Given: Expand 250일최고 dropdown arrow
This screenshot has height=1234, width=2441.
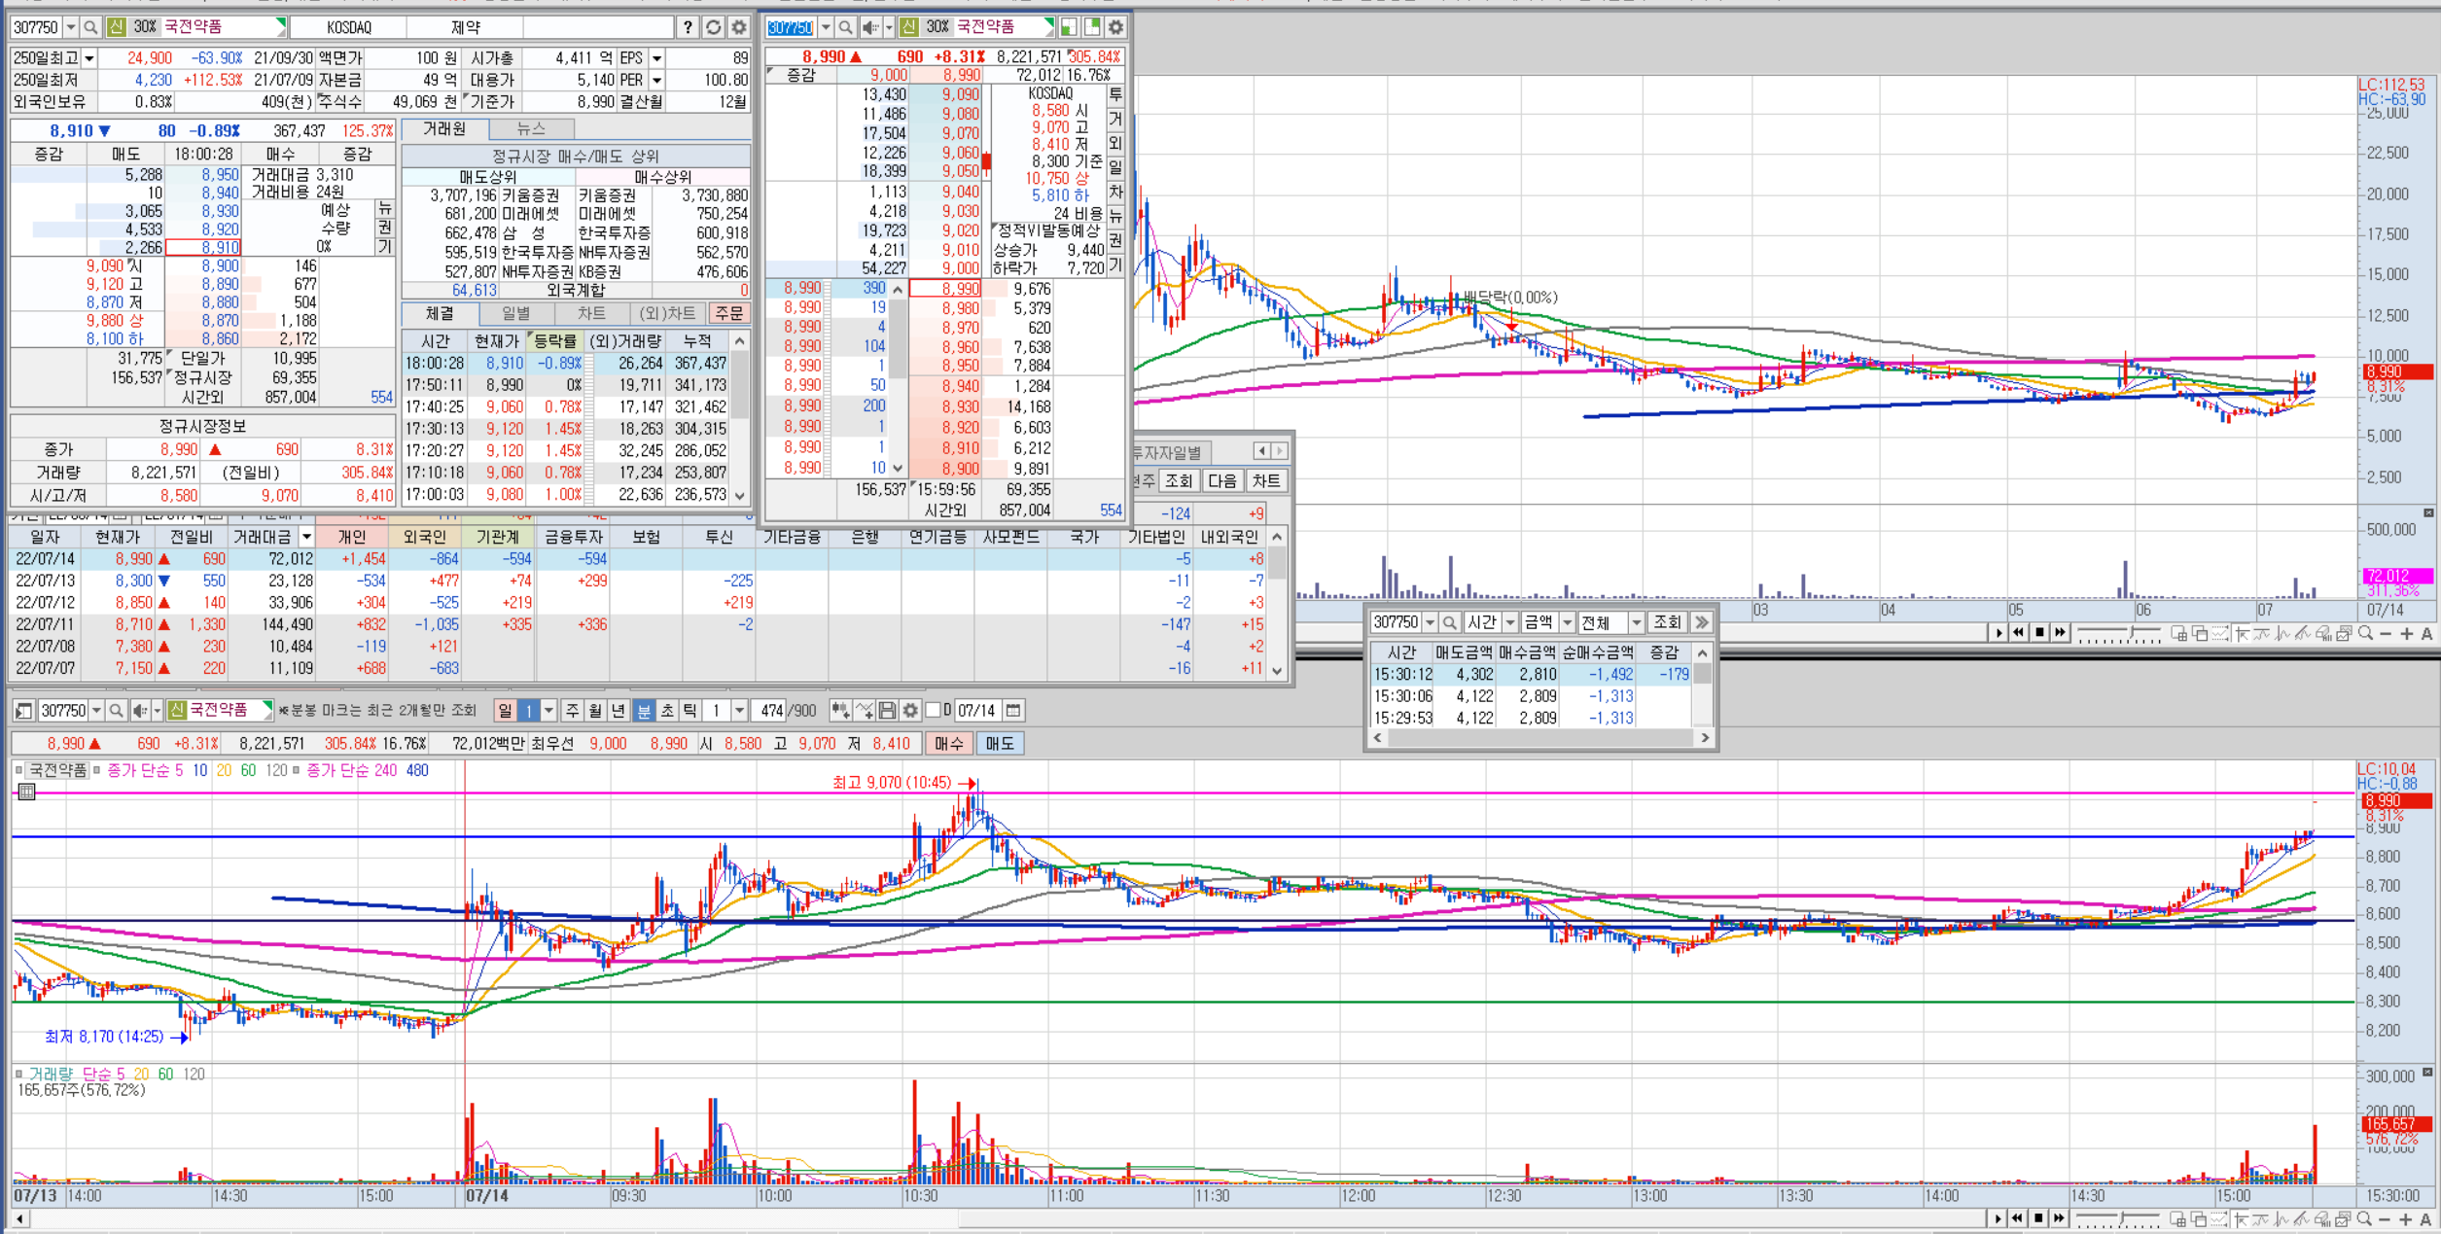Looking at the screenshot, I should tap(88, 58).
